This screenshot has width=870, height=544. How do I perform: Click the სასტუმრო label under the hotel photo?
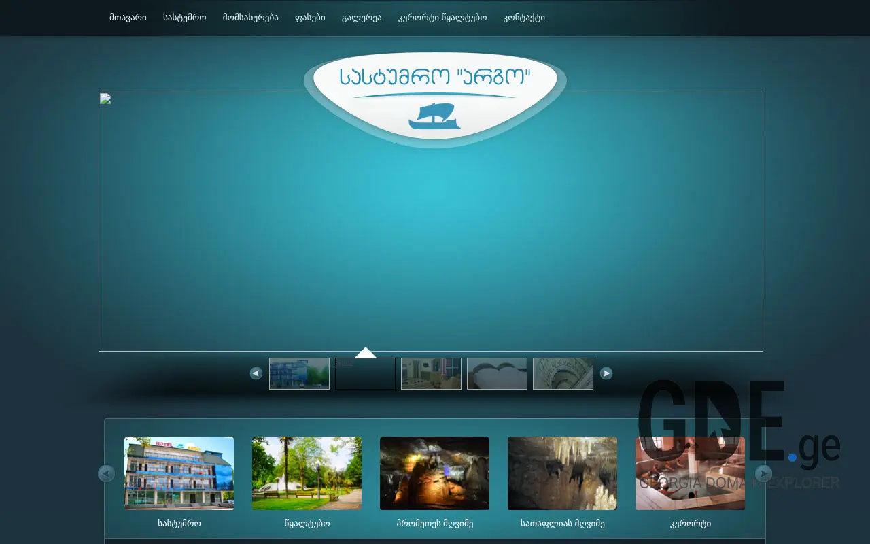(179, 523)
